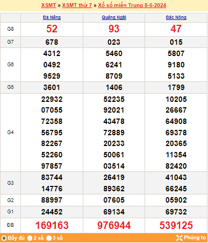Click G3 number 83744
208x243 pixels.
tap(52, 177)
